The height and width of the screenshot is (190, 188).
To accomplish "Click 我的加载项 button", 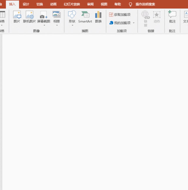I will click(120, 23).
